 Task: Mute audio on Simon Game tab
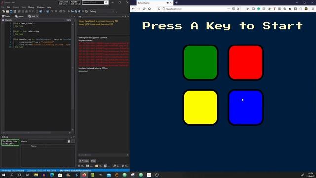pos(168,3)
